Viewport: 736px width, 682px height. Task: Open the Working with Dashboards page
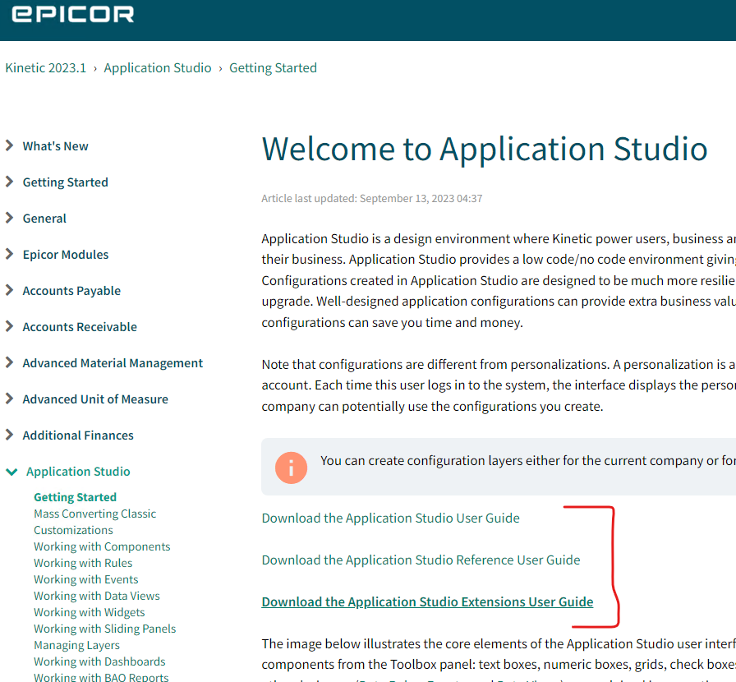tap(99, 661)
